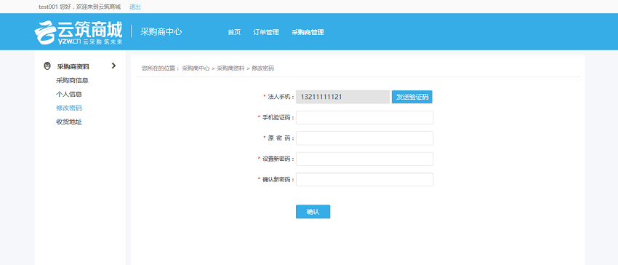Open 首页 in the top navigation

coord(234,32)
